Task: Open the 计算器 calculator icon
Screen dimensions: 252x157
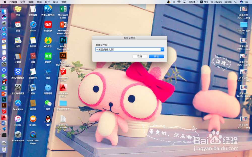Action: tap(18, 56)
